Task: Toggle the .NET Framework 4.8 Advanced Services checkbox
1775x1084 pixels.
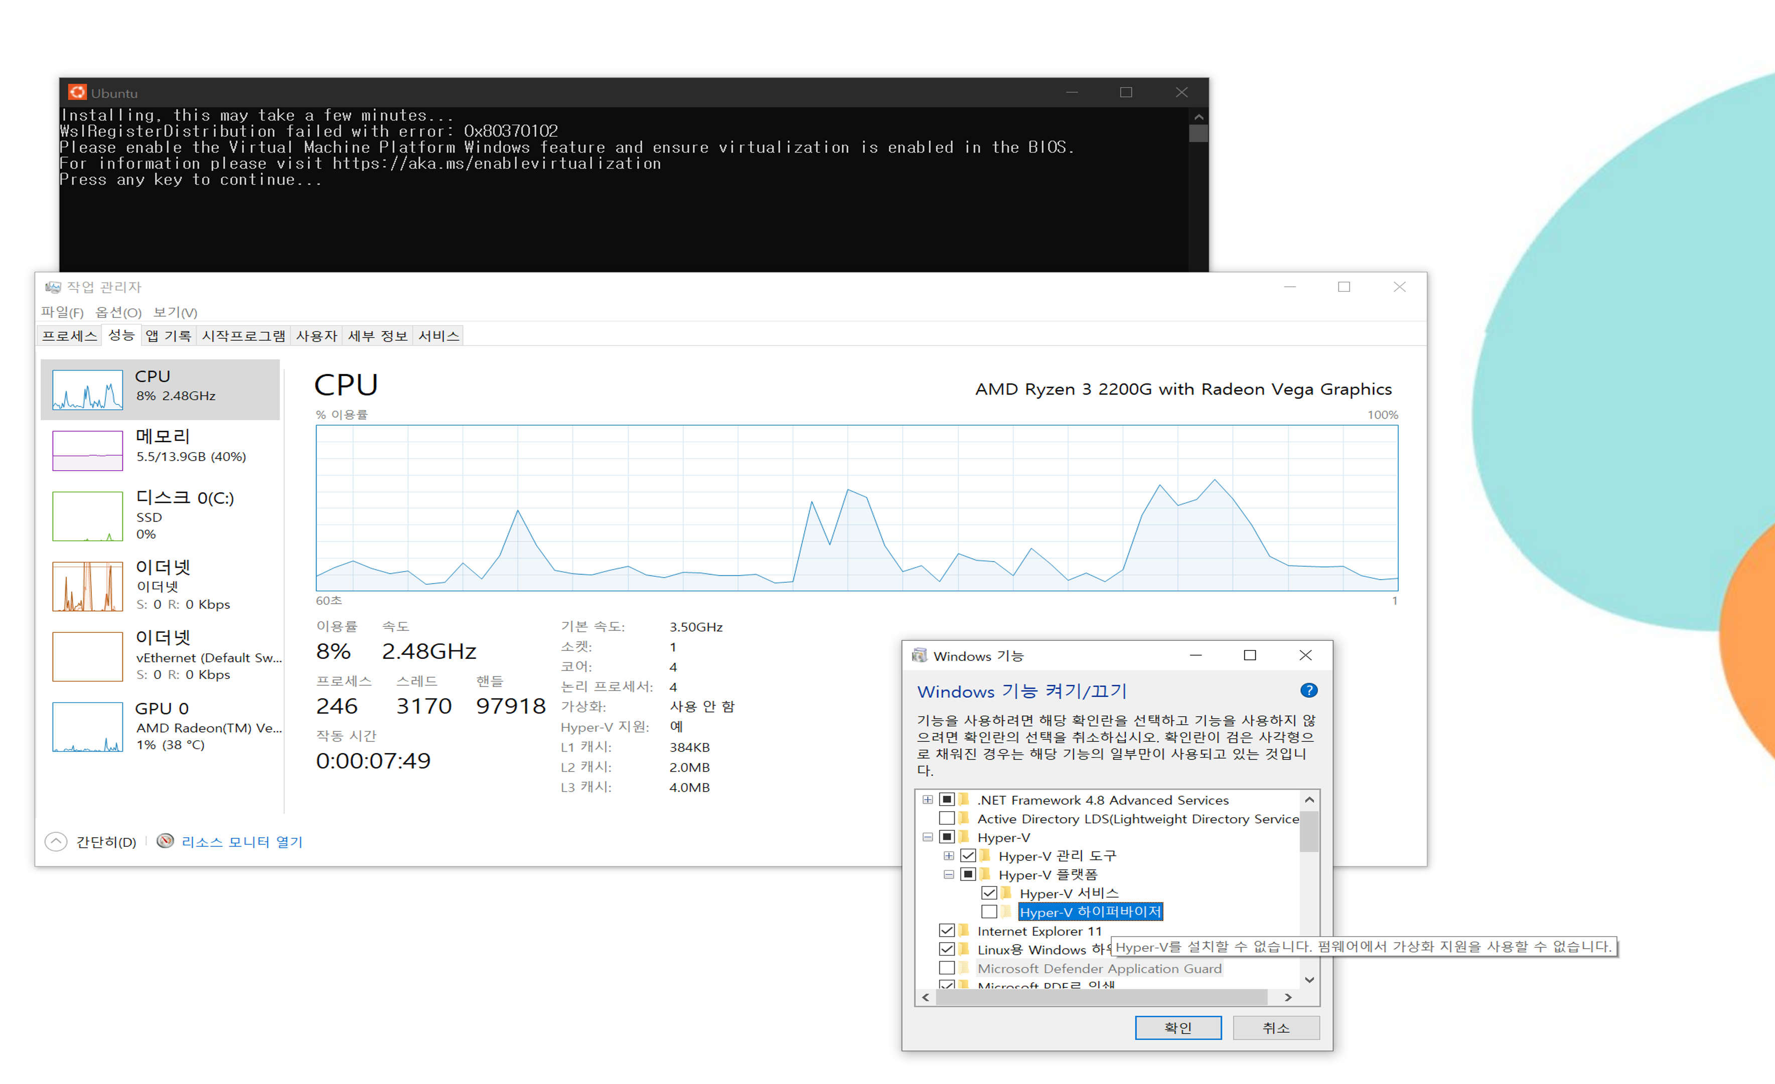Action: coord(947,799)
